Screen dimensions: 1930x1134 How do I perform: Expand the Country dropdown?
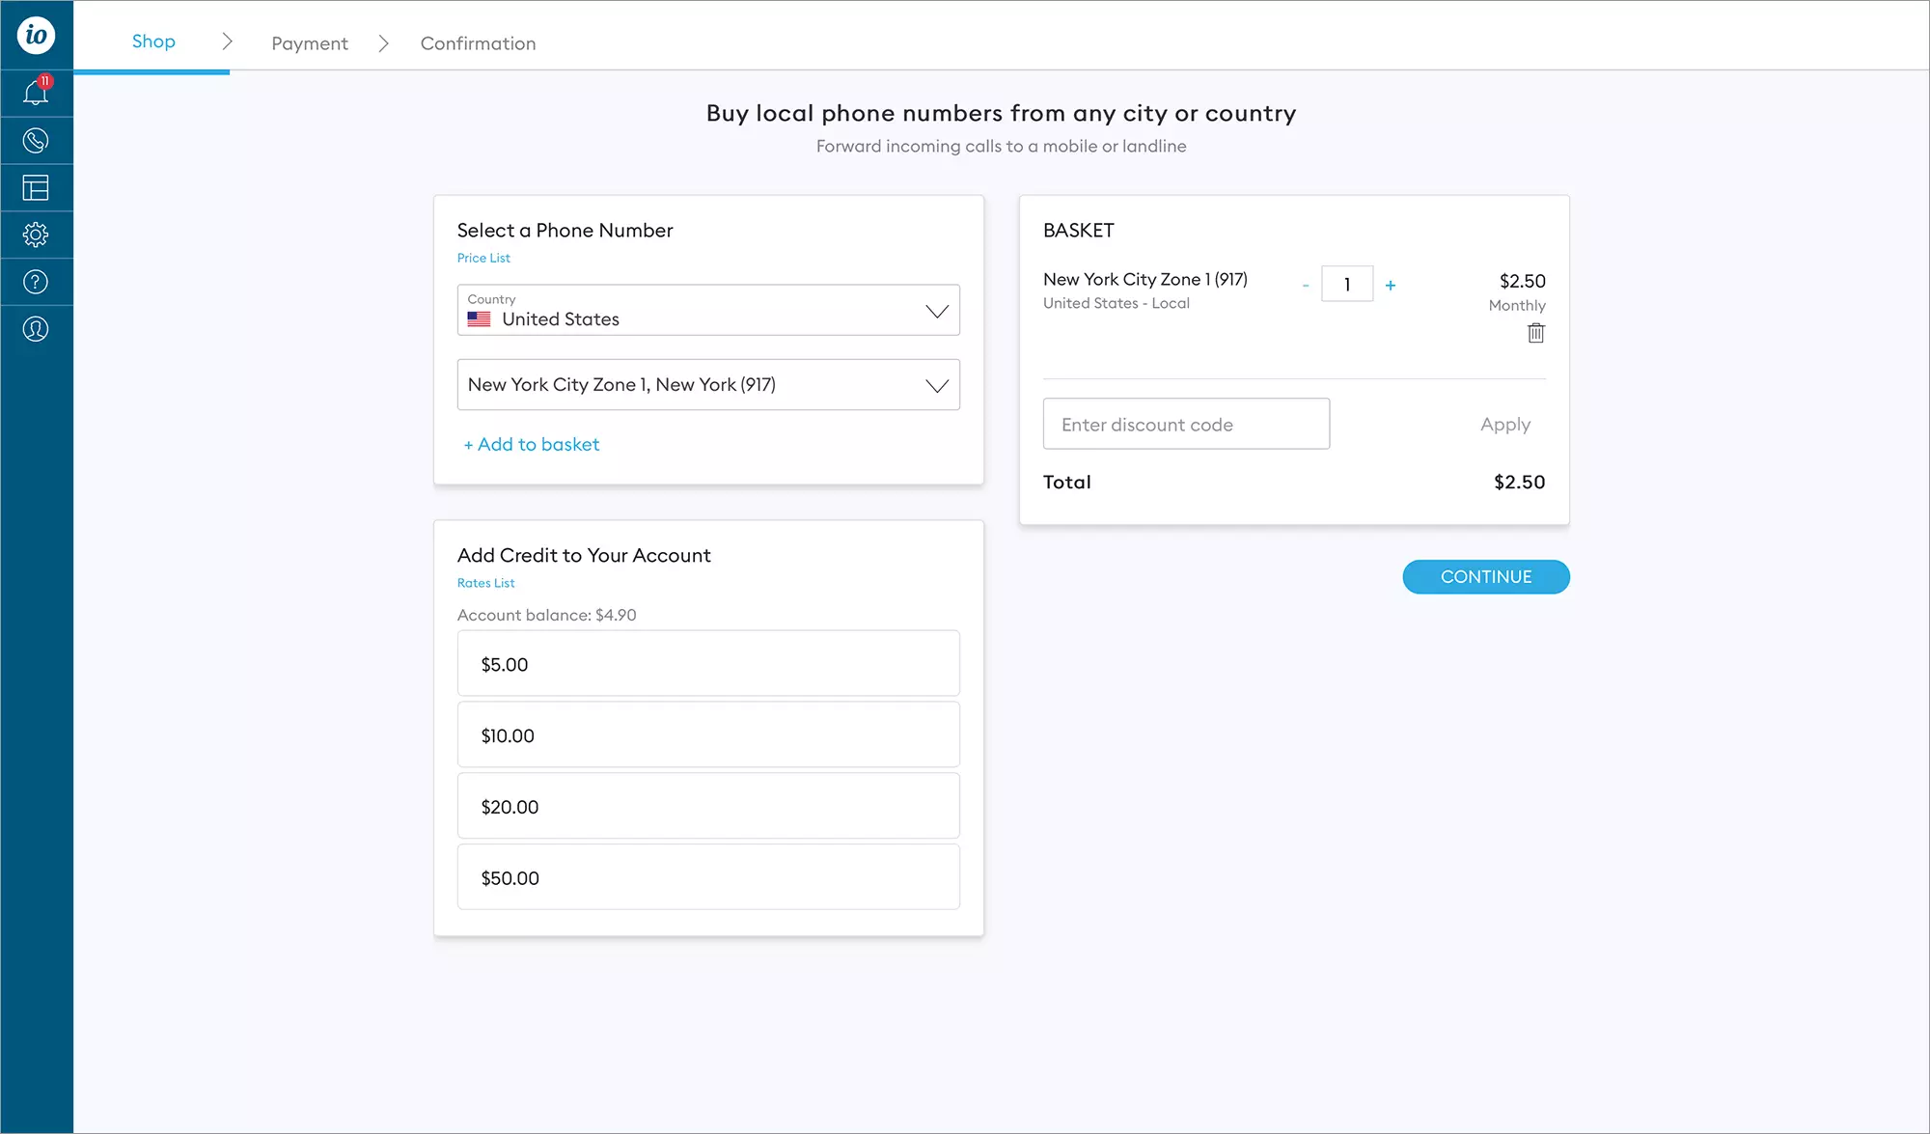coord(707,310)
